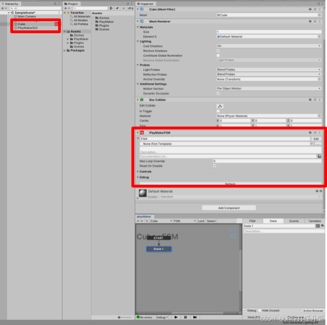Expand the Controls section
Screen dimensions: 327x325
138,172
